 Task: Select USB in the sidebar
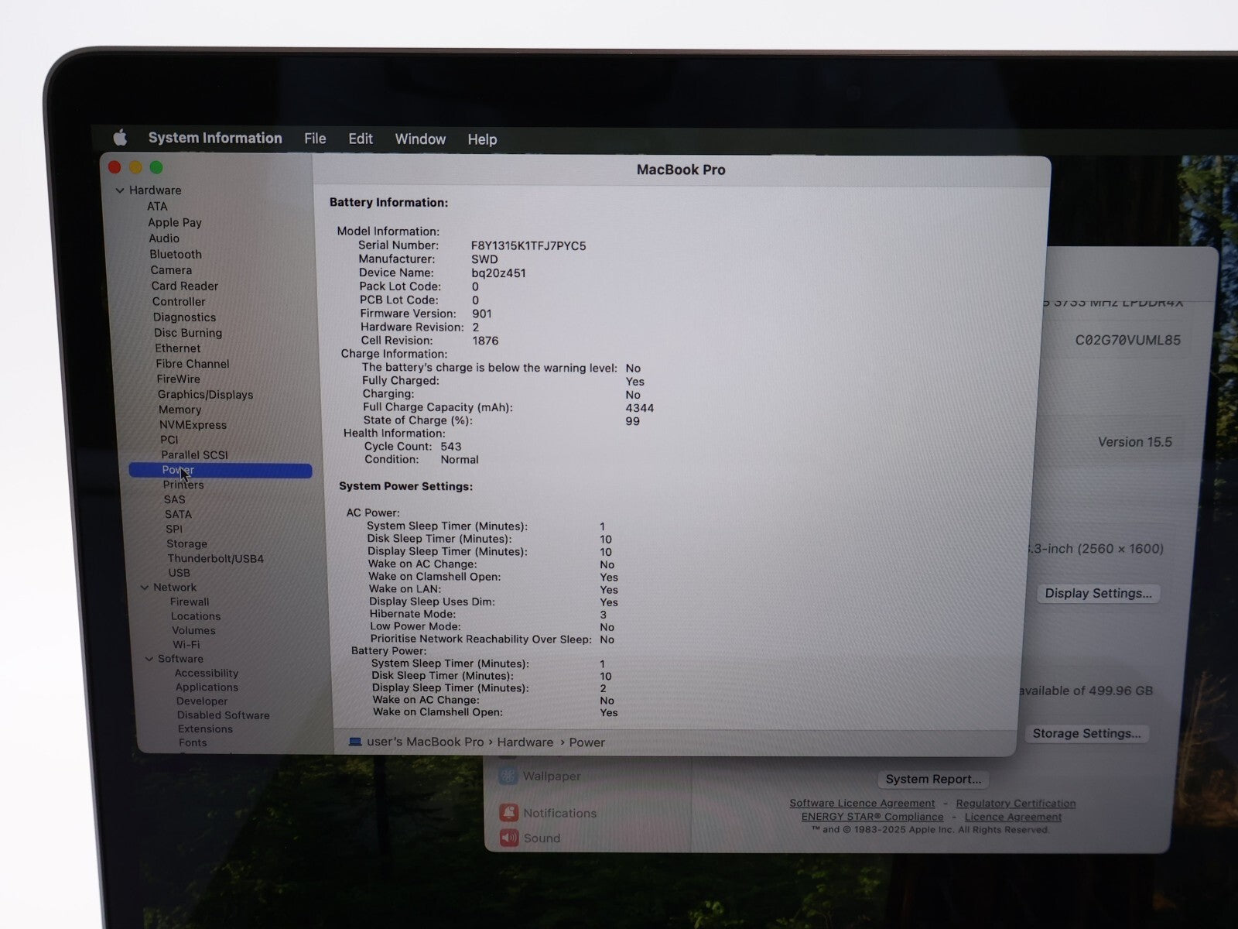[179, 573]
